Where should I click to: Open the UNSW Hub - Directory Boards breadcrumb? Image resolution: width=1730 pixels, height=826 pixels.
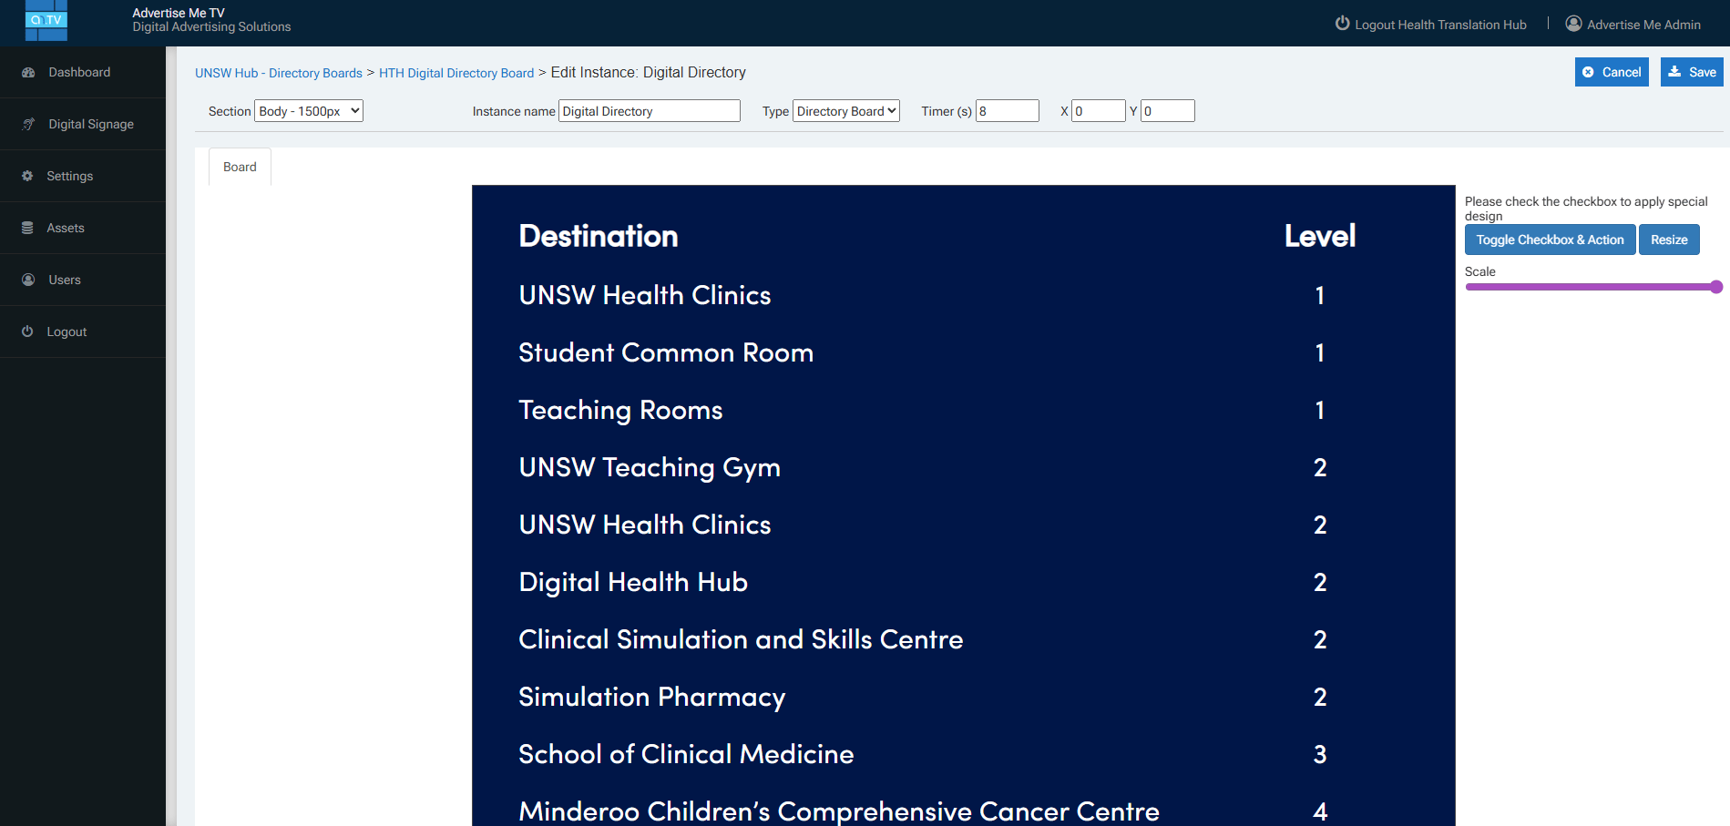278,73
